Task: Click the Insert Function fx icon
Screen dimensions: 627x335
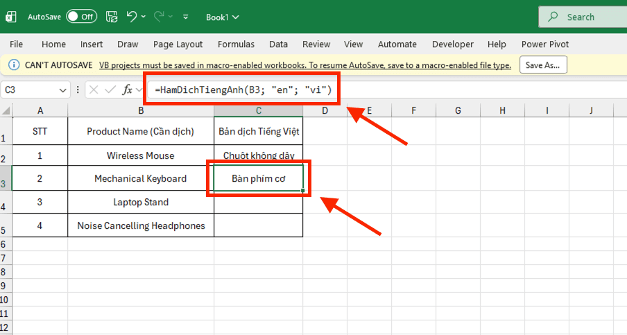Action: pos(127,89)
